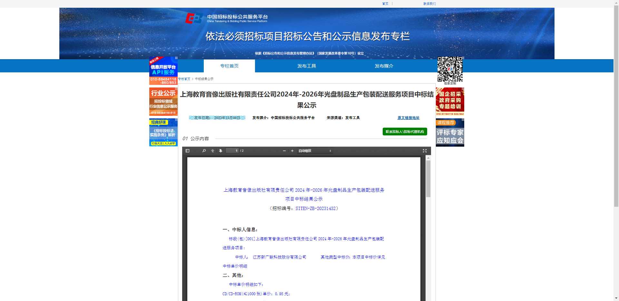Open the 原文链接地址 link
This screenshot has width=619, height=301.
click(408, 118)
